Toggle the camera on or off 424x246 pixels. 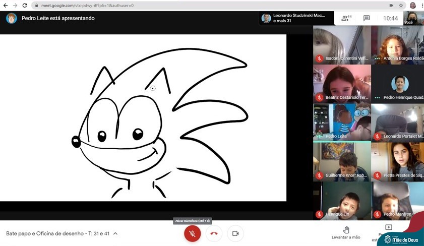(235, 233)
